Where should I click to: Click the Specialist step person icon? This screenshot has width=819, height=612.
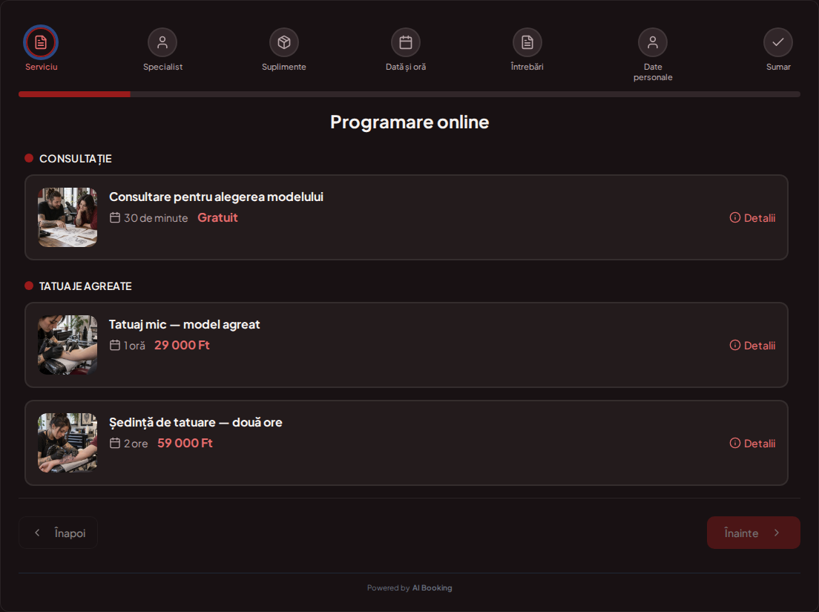(x=162, y=42)
